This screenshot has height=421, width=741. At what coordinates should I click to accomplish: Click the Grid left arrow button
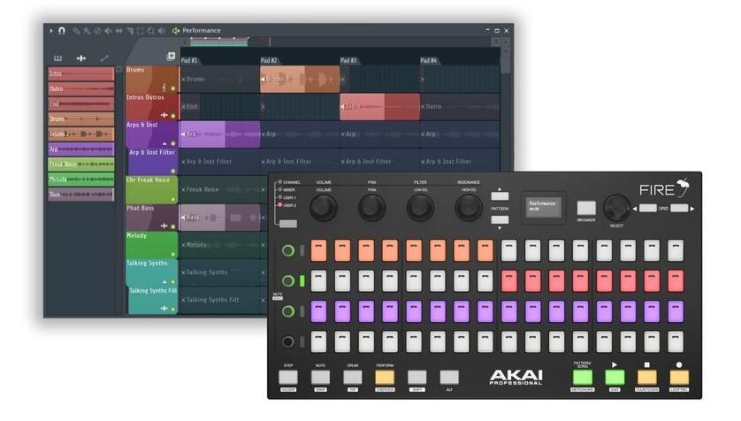pyautogui.click(x=648, y=208)
